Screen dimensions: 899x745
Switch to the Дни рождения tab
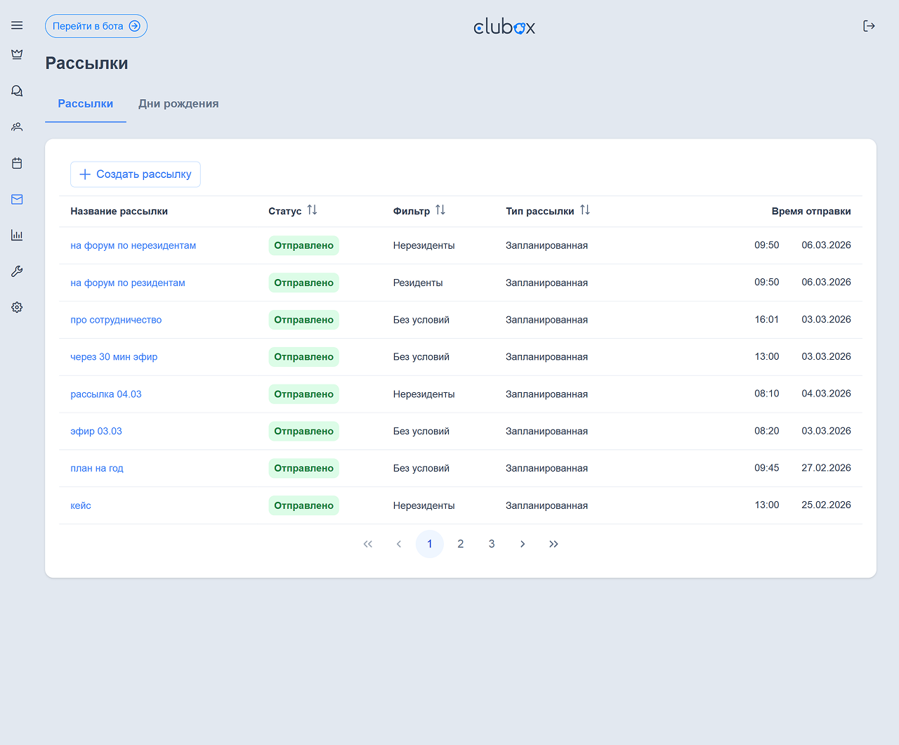[x=178, y=104]
